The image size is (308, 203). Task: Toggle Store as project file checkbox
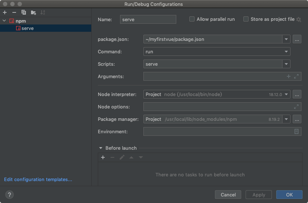246,19
